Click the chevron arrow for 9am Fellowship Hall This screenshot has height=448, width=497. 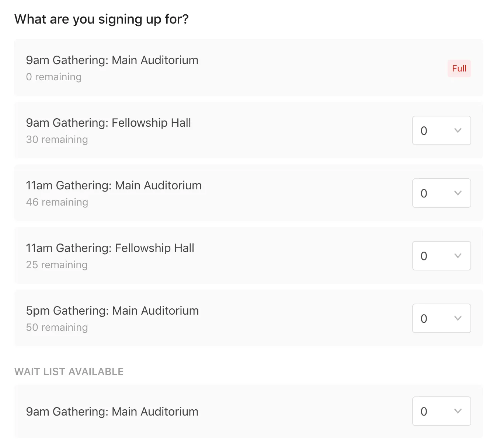pyautogui.click(x=458, y=130)
